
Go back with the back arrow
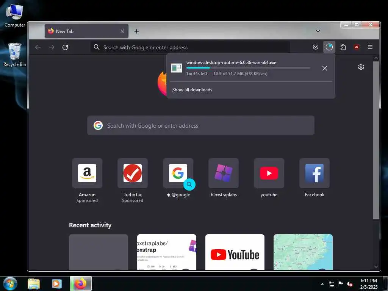pos(38,47)
